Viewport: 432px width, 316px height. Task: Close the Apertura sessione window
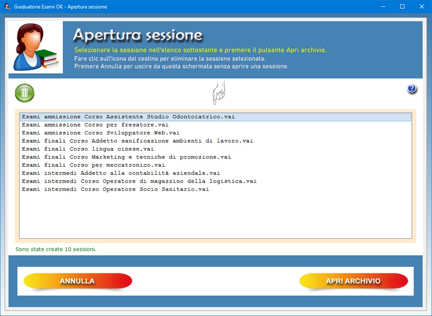tap(422, 6)
